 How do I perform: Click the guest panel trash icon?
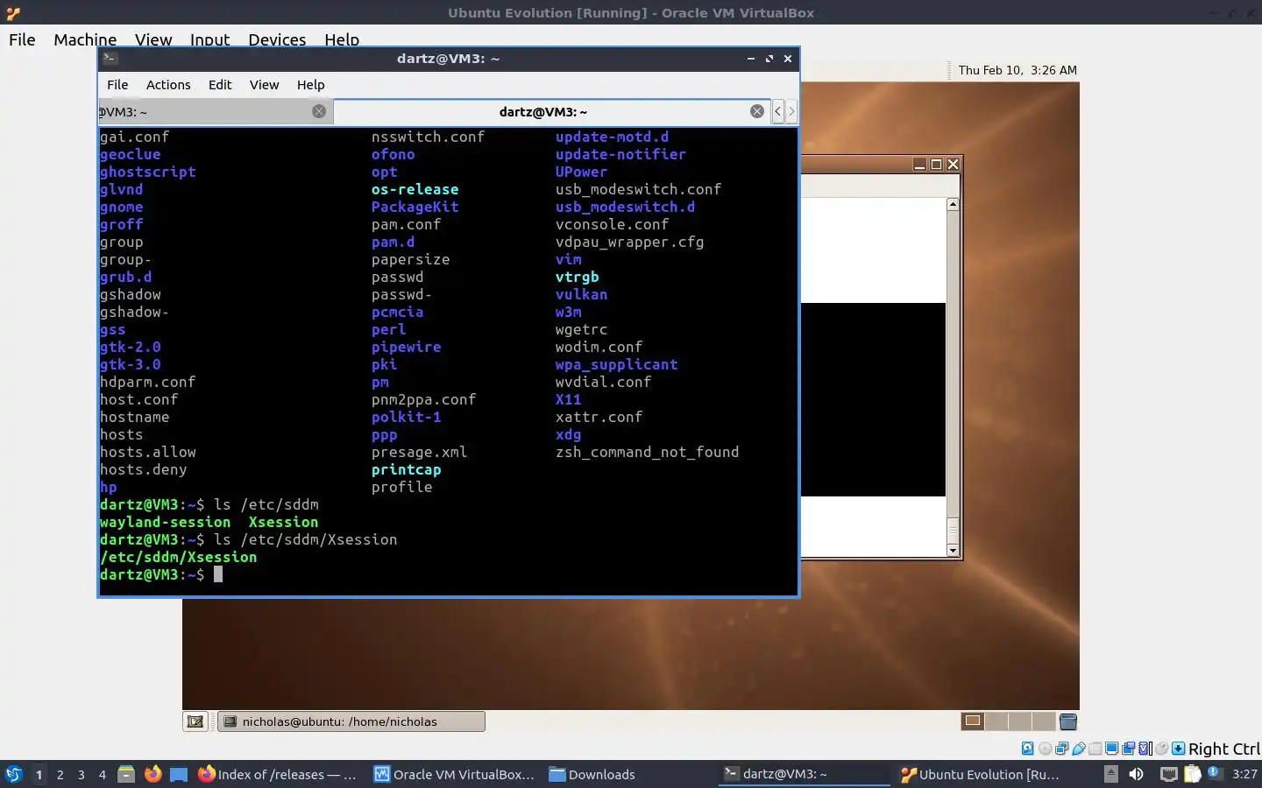pyautogui.click(x=1068, y=721)
